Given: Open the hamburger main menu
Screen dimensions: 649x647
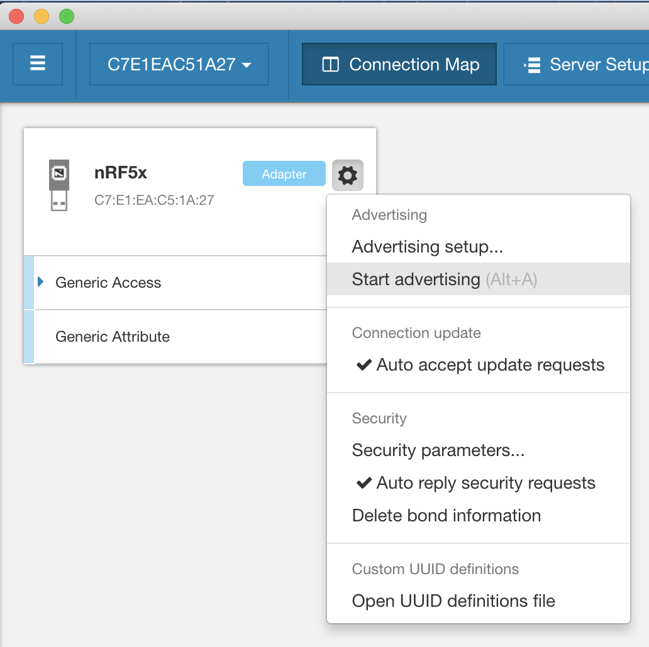Looking at the screenshot, I should pyautogui.click(x=38, y=63).
